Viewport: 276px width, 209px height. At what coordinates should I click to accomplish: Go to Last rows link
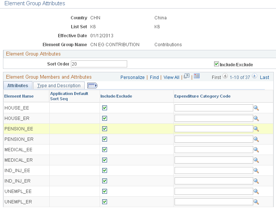(x=264, y=77)
